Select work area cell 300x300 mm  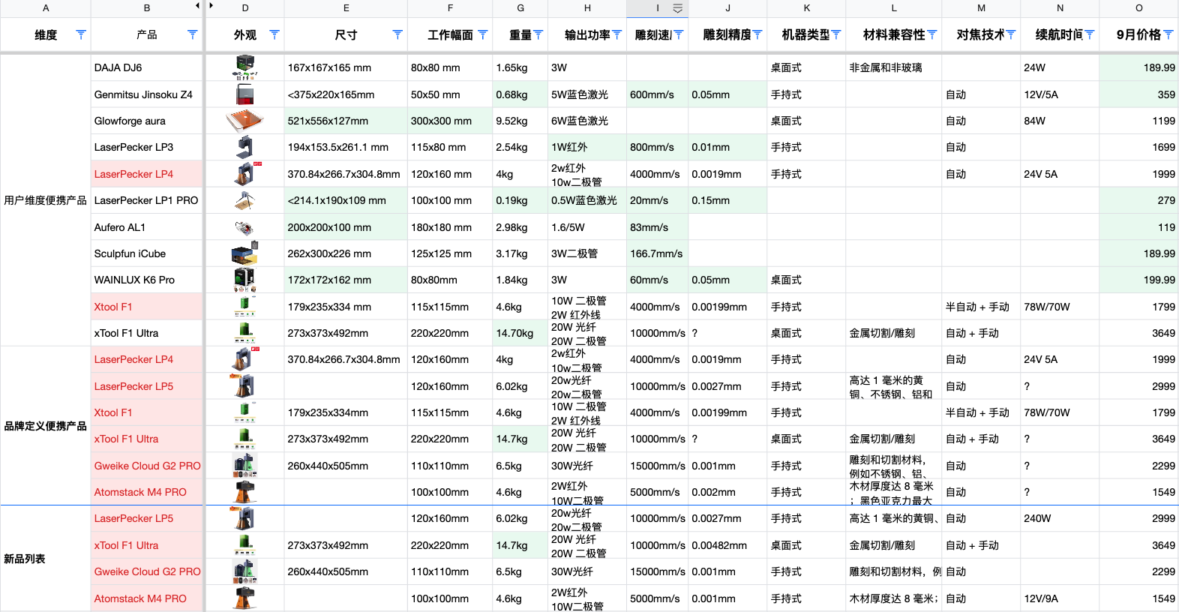click(x=450, y=121)
